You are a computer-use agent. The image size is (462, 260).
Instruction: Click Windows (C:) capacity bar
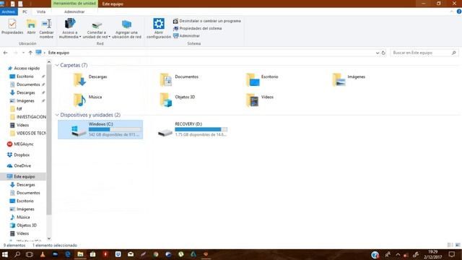click(115, 129)
